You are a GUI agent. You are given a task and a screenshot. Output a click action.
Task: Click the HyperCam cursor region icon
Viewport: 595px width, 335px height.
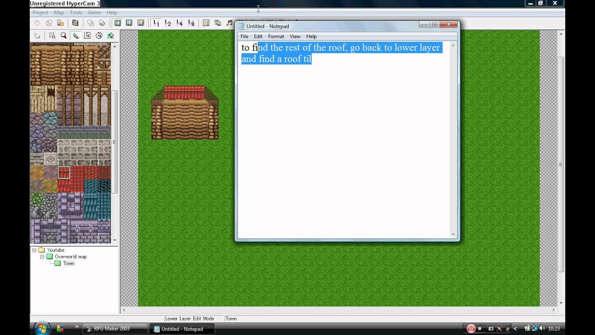point(499,328)
